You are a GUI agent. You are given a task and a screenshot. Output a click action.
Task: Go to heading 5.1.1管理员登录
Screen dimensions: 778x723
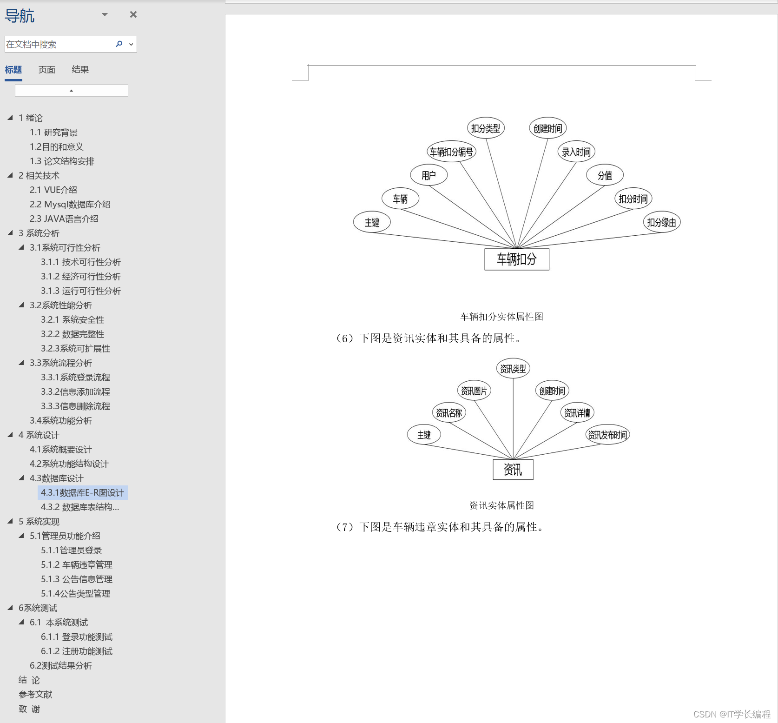pyautogui.click(x=72, y=550)
